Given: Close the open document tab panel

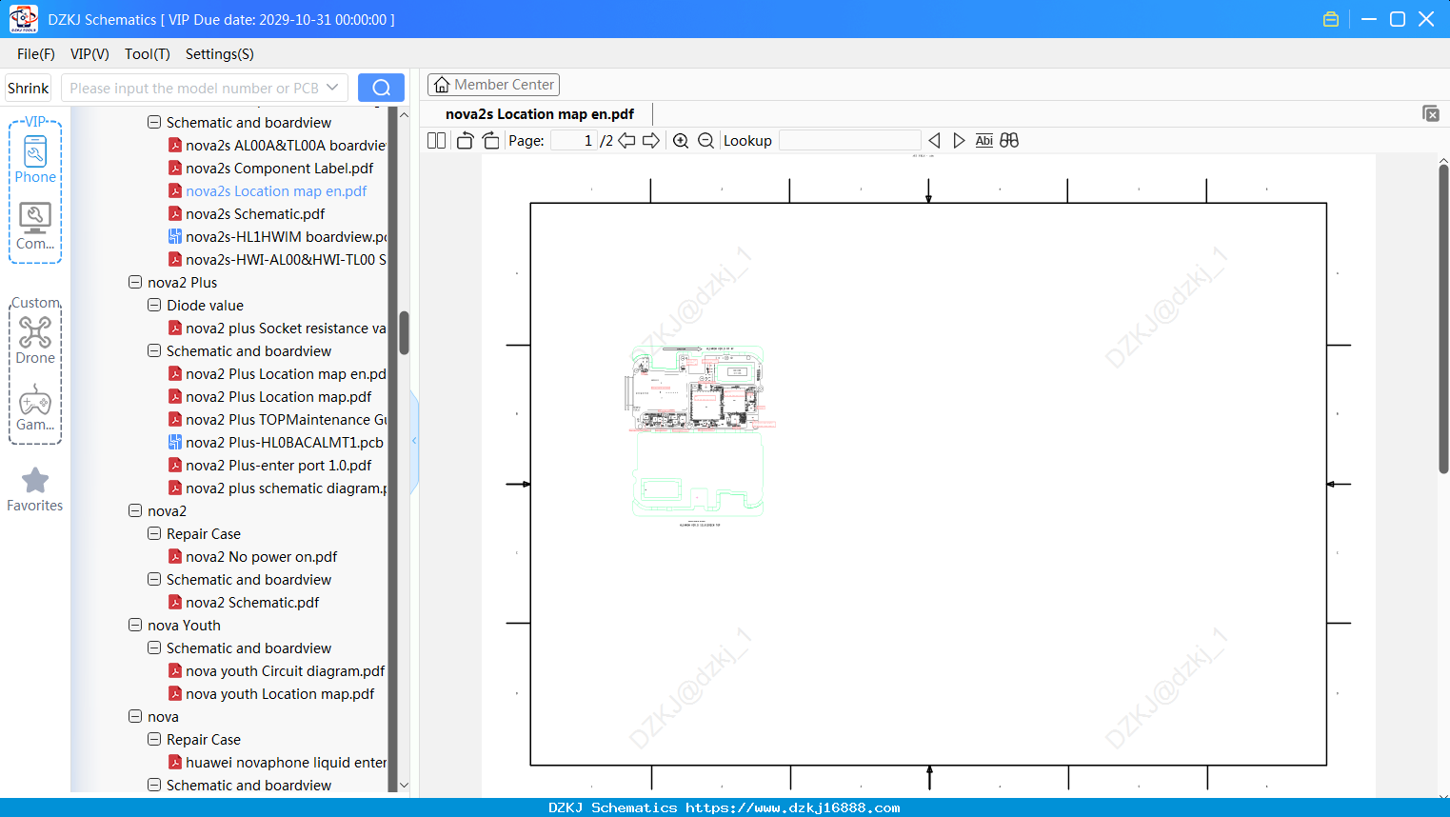Looking at the screenshot, I should 1431,113.
